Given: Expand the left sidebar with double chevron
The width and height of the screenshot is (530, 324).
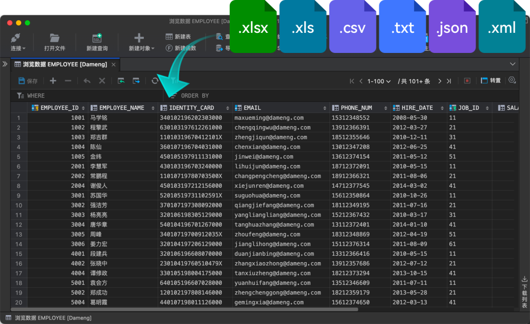Looking at the screenshot, I should pyautogui.click(x=5, y=64).
